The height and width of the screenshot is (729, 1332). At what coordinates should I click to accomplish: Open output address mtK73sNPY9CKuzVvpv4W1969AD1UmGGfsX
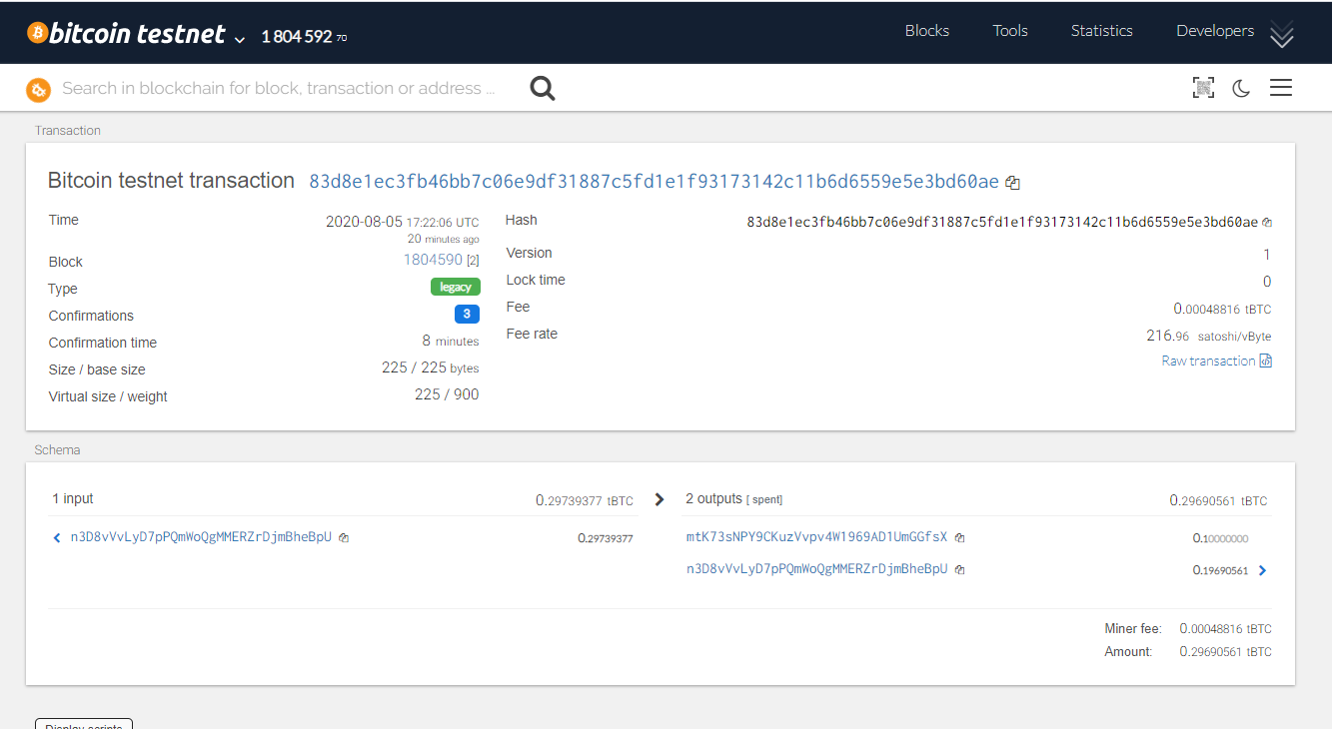[816, 537]
